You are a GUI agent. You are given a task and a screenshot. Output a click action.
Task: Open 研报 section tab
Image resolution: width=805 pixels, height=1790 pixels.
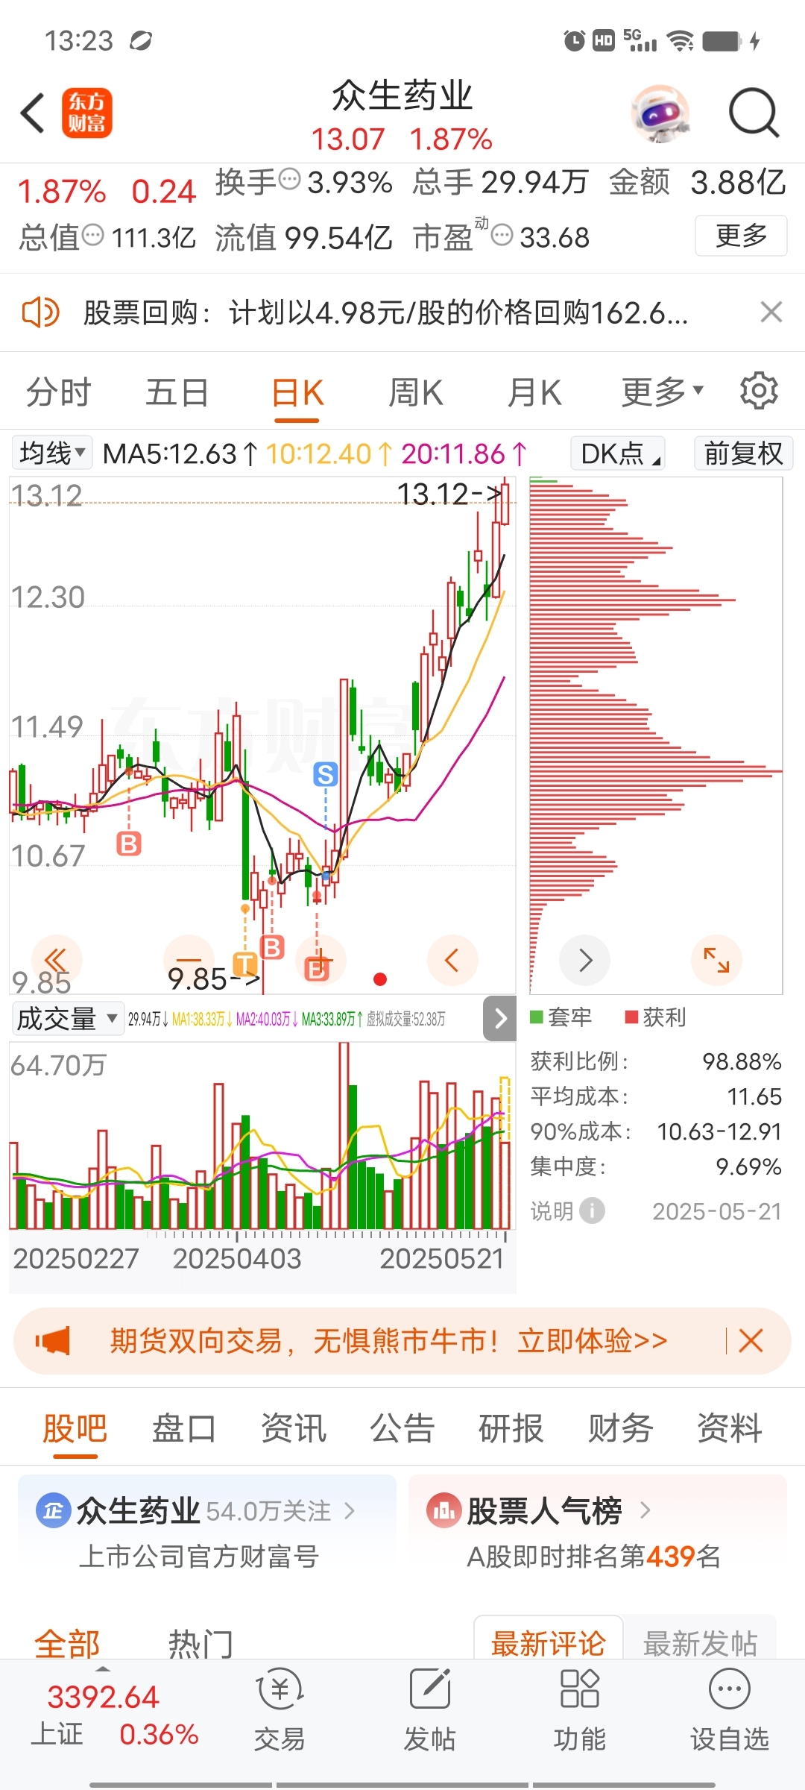coord(511,1428)
